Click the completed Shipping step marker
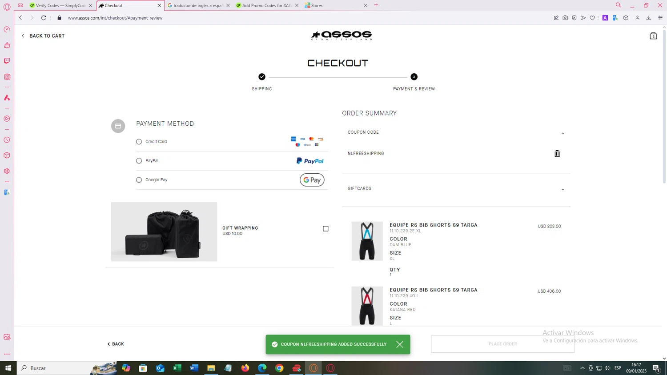 click(x=262, y=77)
